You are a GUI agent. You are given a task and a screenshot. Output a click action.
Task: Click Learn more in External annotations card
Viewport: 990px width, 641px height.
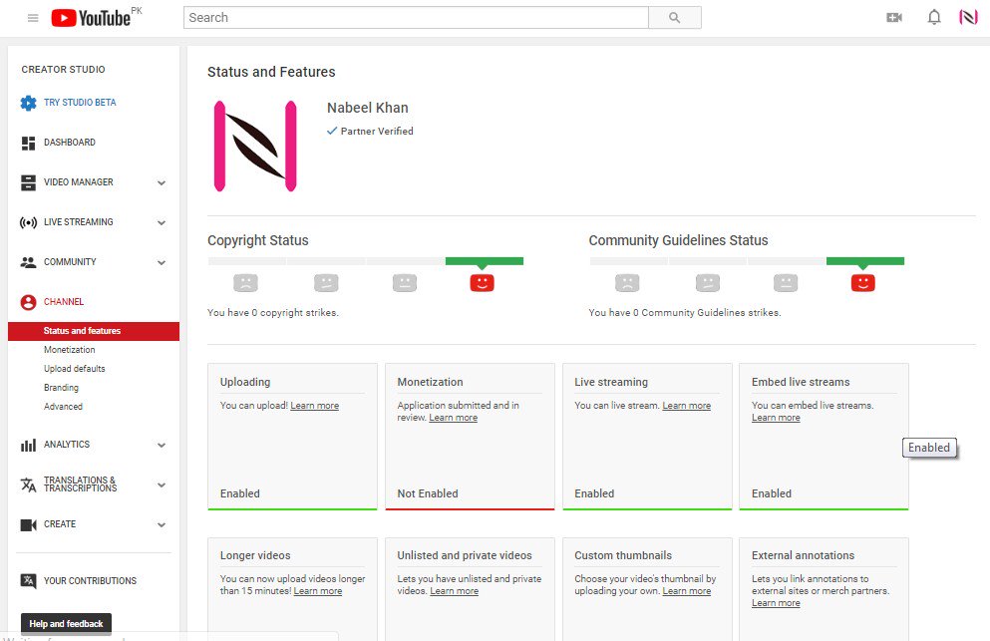coord(776,602)
